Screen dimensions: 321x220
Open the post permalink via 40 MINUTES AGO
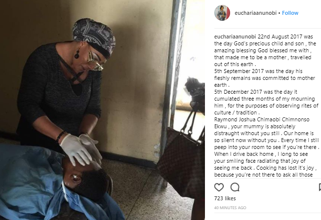click(230, 208)
